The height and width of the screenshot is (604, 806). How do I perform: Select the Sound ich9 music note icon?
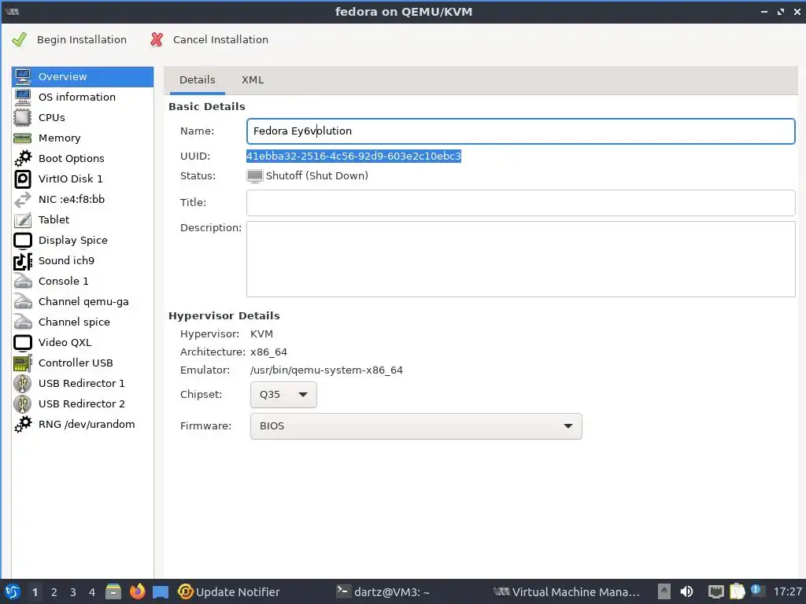[23, 261]
